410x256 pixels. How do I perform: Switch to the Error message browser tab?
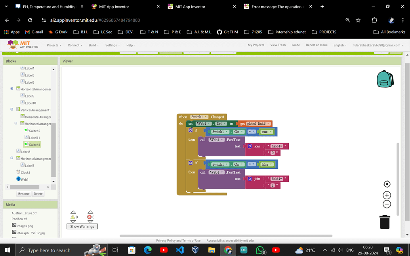pyautogui.click(x=273, y=6)
